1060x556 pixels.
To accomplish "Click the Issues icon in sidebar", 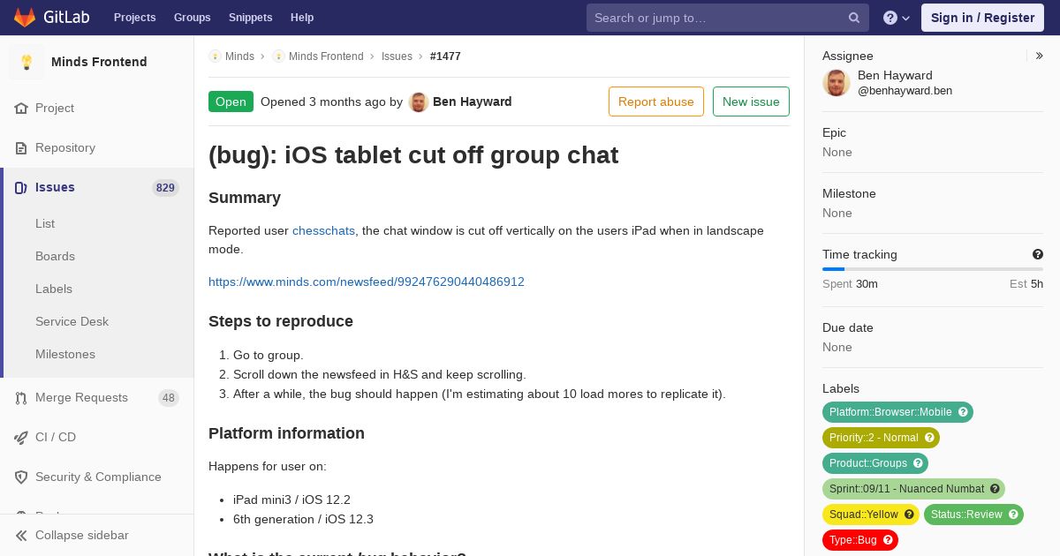I will (21, 187).
